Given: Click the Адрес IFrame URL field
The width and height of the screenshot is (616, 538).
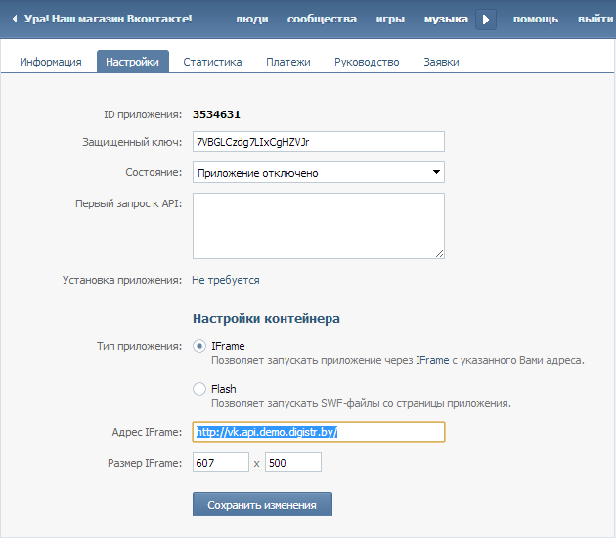Looking at the screenshot, I should coord(318,432).
